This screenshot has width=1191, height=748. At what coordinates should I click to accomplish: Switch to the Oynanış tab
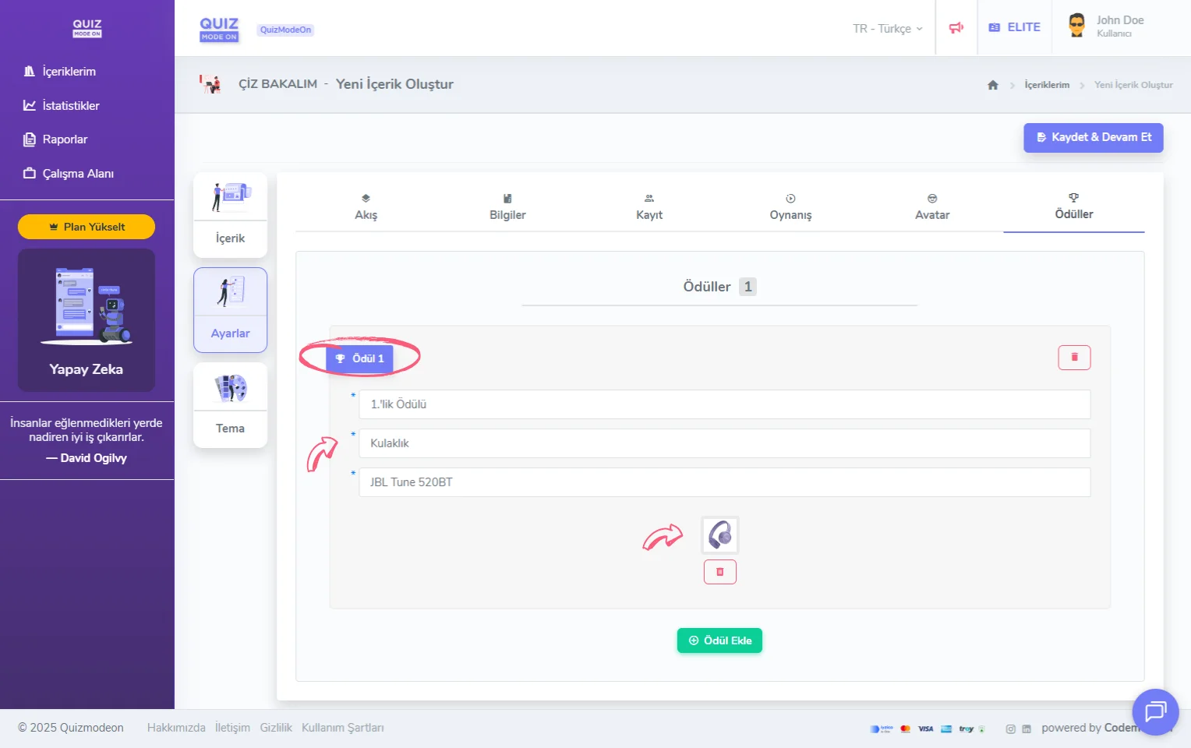790,208
